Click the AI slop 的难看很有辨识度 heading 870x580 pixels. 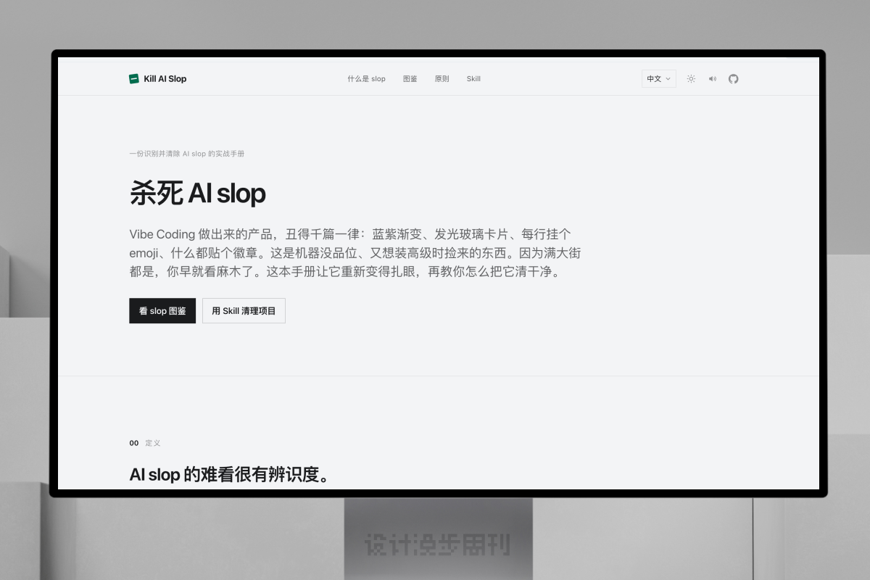pyautogui.click(x=230, y=475)
